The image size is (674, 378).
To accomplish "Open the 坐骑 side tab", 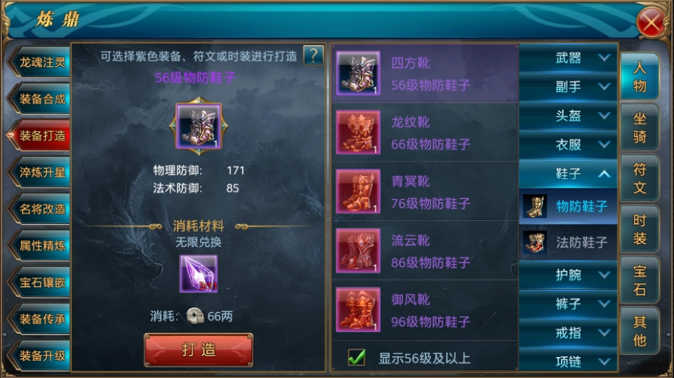I will (x=640, y=127).
